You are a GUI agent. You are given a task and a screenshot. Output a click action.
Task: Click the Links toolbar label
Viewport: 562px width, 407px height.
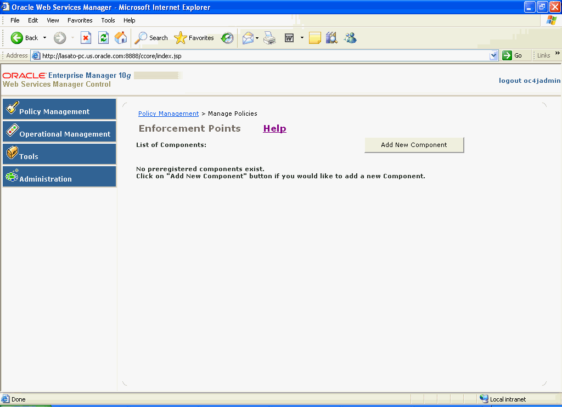click(543, 55)
